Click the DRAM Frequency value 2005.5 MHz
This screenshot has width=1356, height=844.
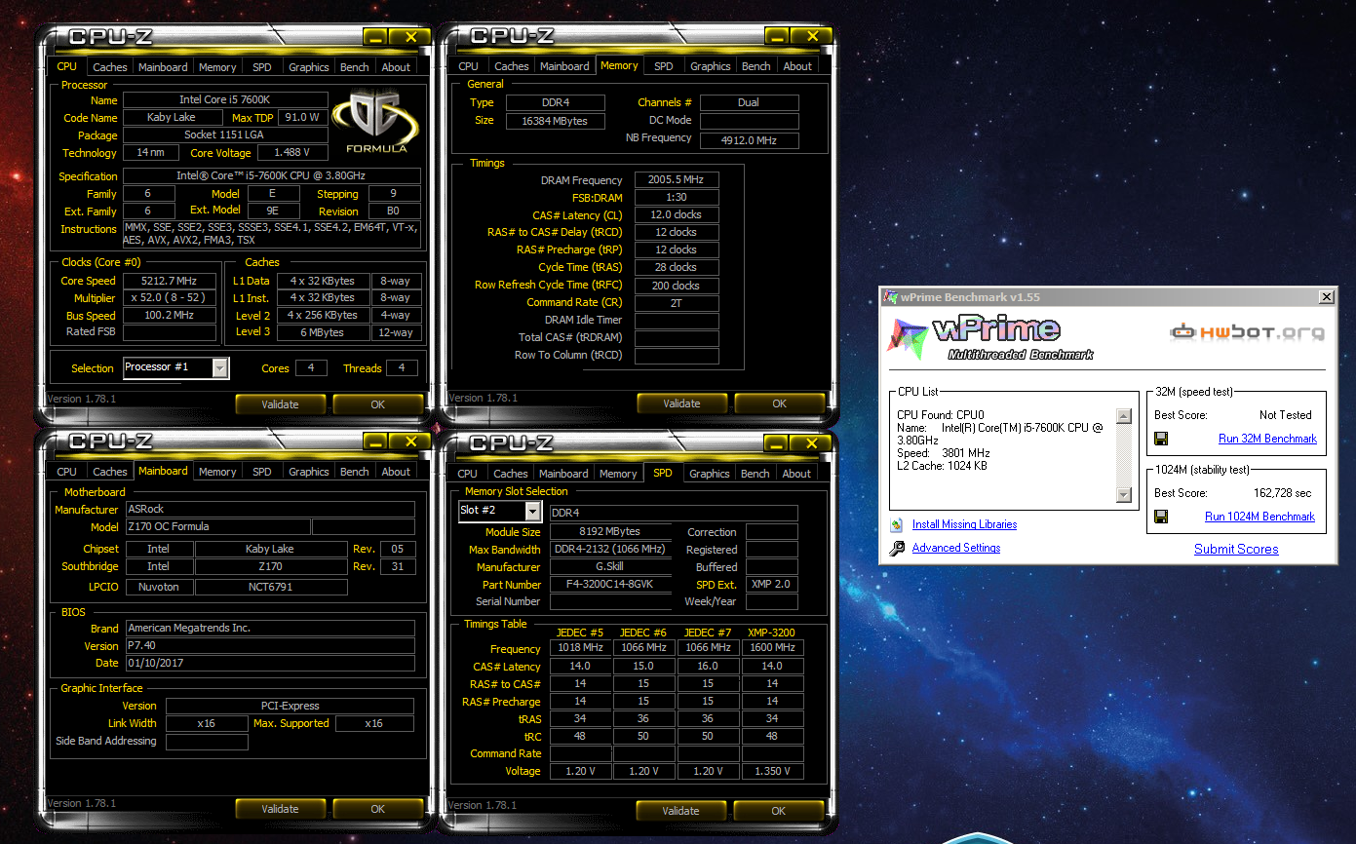pyautogui.click(x=678, y=180)
